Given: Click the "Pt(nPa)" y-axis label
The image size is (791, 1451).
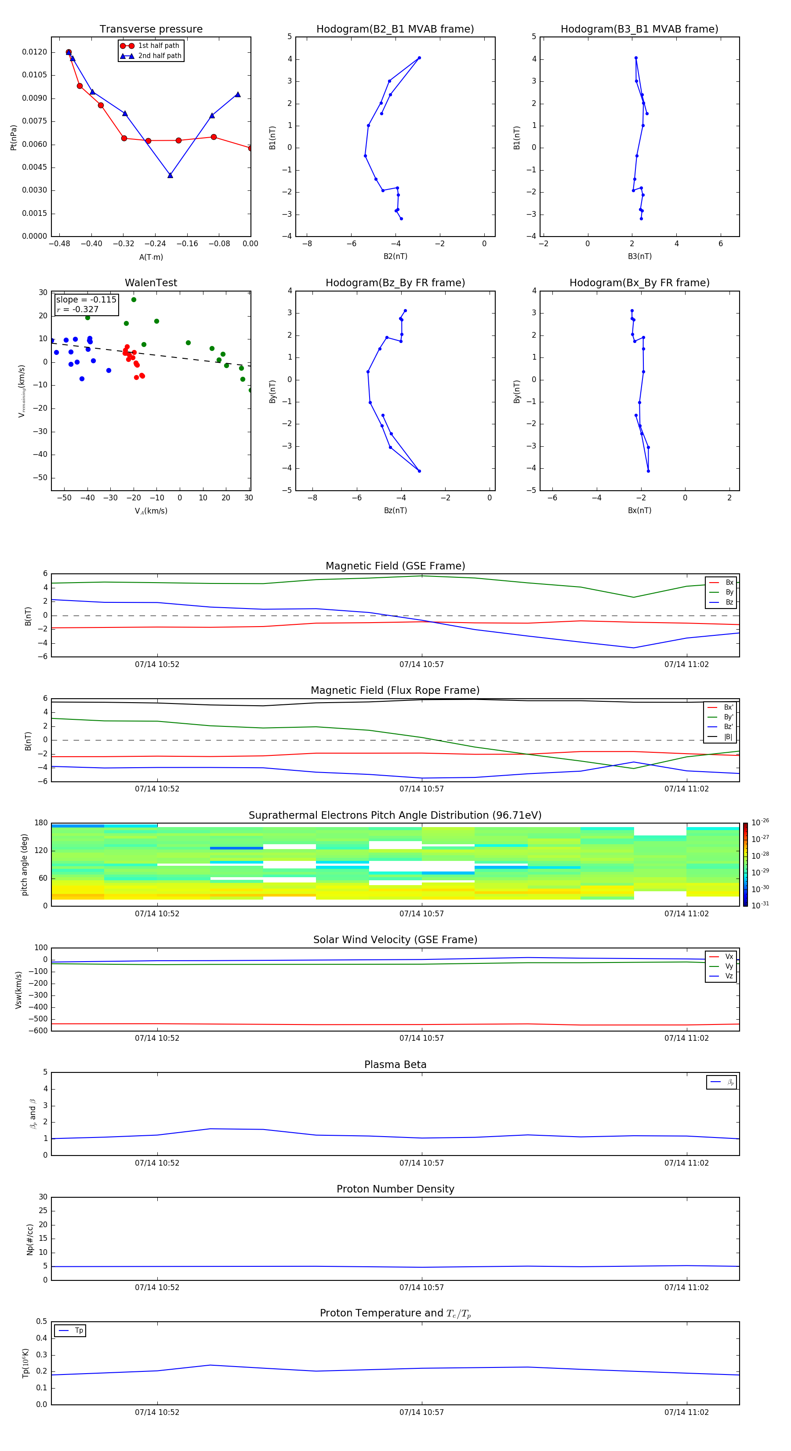Looking at the screenshot, I should [x=14, y=138].
